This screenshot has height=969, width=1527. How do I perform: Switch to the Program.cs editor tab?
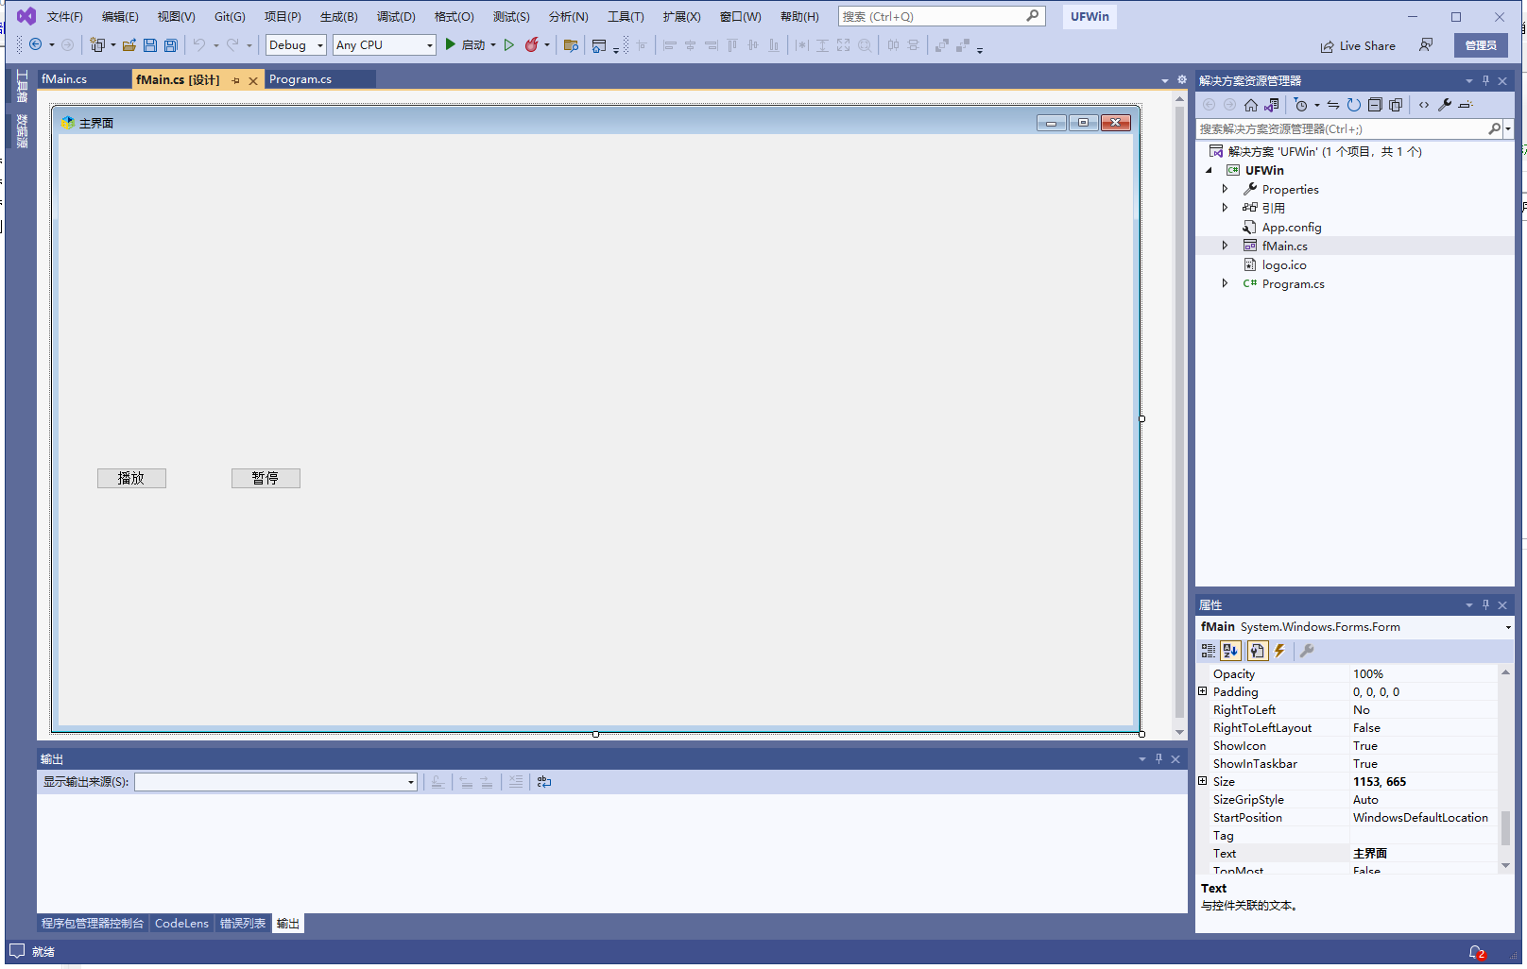pos(300,79)
